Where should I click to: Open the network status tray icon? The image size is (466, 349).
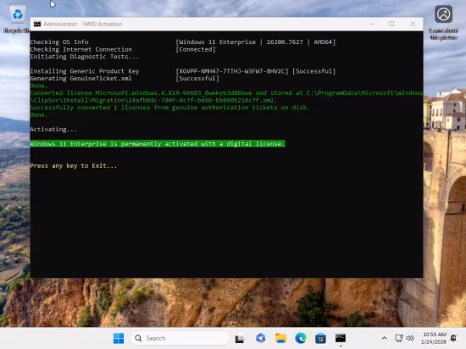[399, 338]
